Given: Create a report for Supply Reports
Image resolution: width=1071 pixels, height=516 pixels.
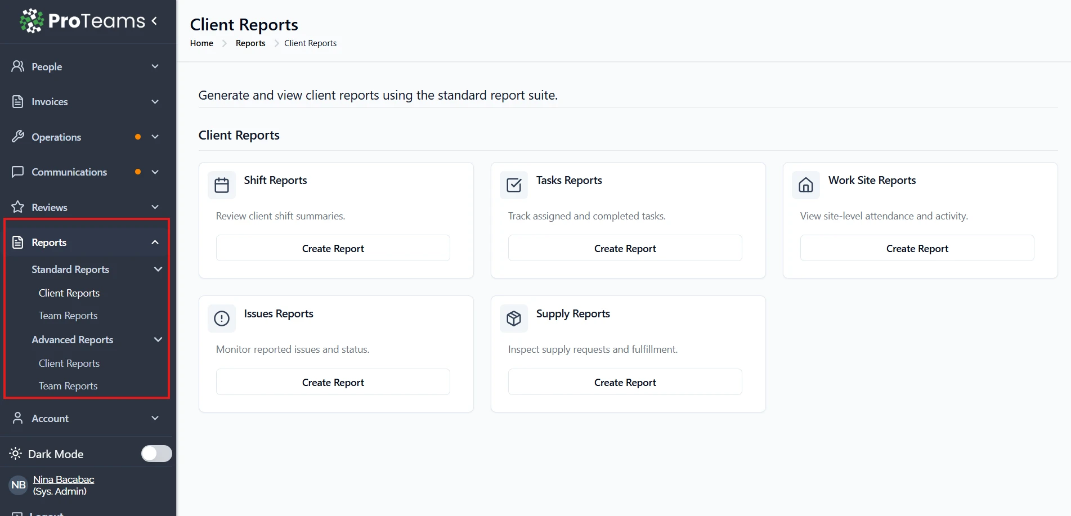Looking at the screenshot, I should click(x=625, y=382).
